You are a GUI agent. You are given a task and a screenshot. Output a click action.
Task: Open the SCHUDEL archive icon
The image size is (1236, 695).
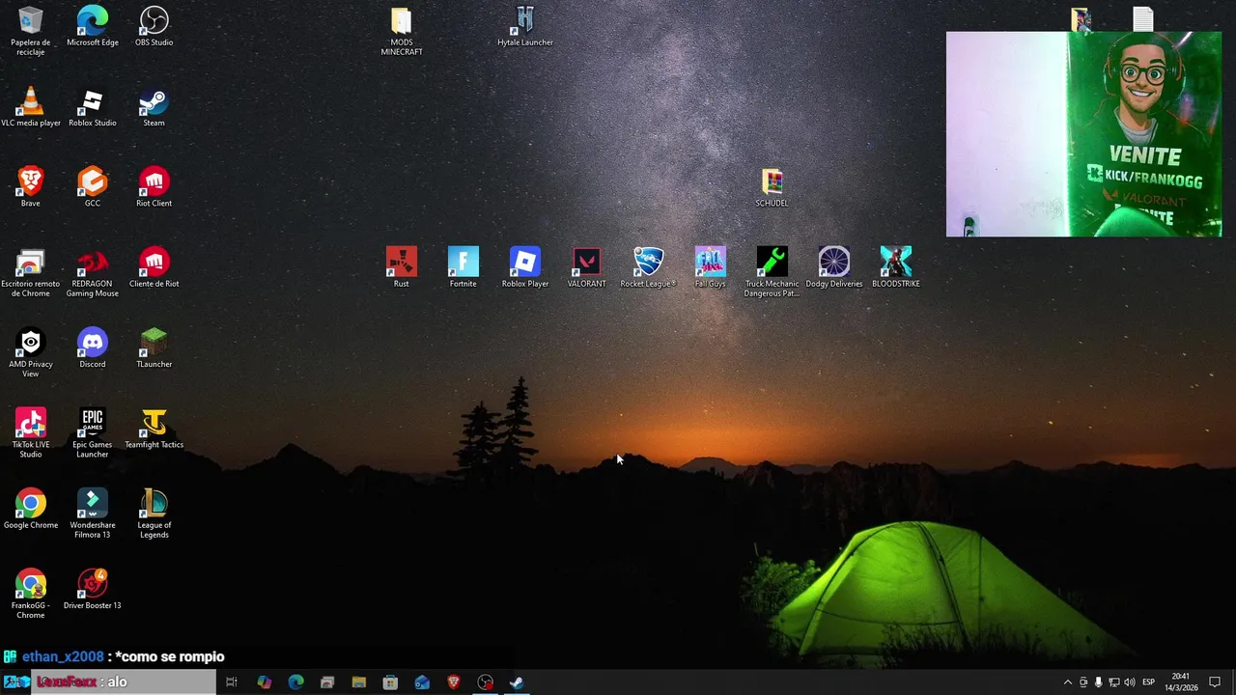[x=772, y=186]
